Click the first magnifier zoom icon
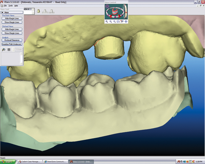This screenshot has height=164, width=205. [107, 21]
